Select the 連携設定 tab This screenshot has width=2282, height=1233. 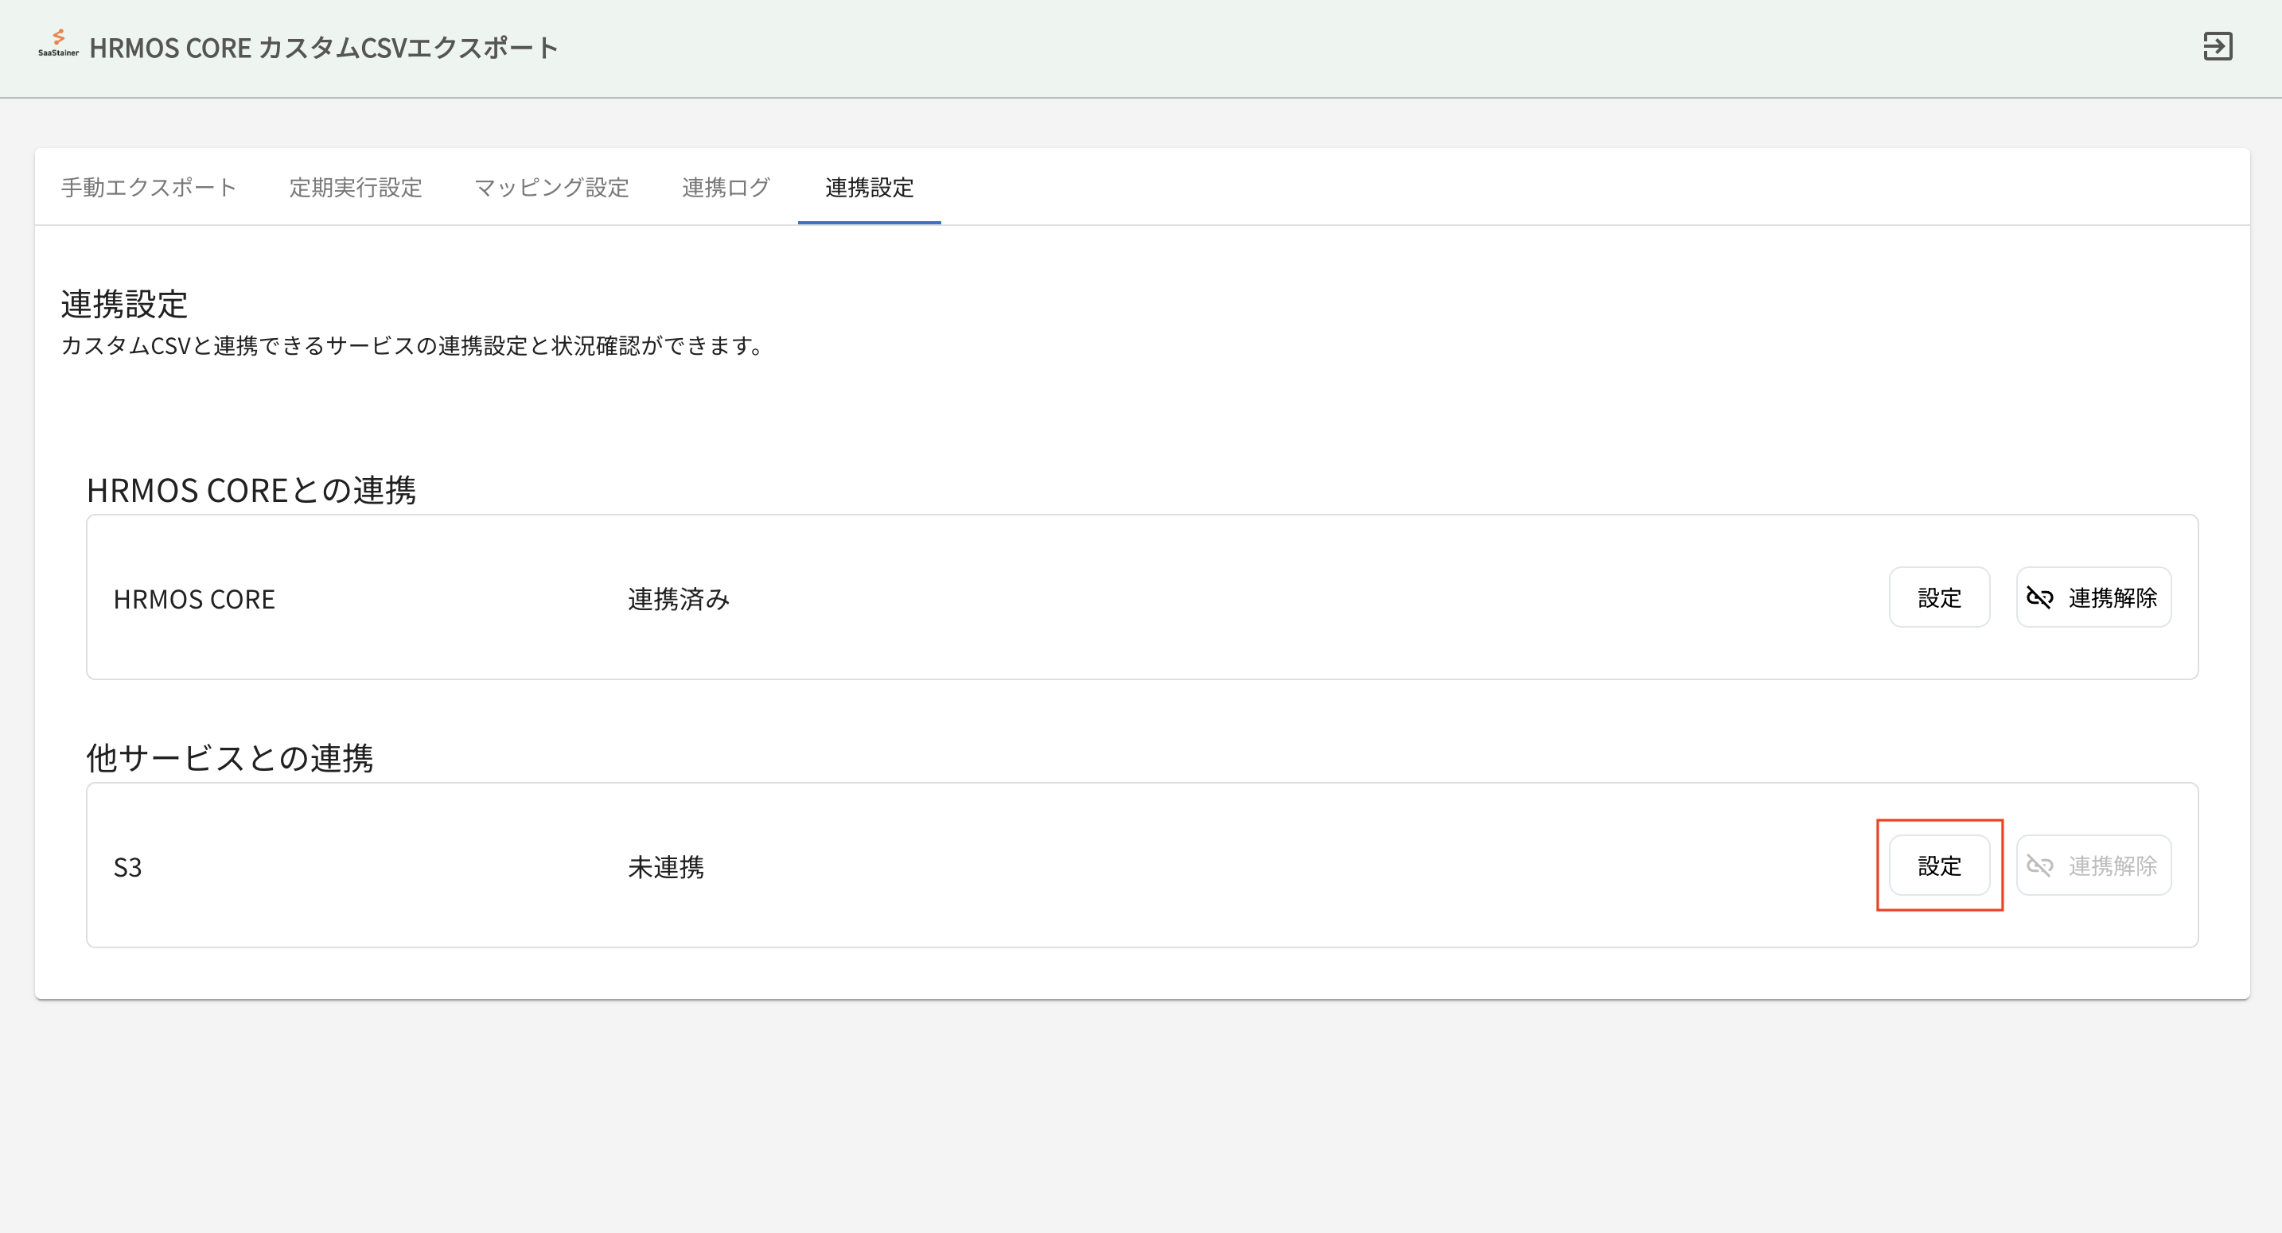869,188
